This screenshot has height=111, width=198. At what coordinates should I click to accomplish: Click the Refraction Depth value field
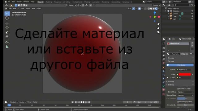185,105
